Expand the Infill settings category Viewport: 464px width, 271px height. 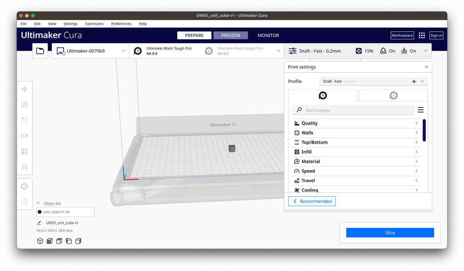click(356, 152)
